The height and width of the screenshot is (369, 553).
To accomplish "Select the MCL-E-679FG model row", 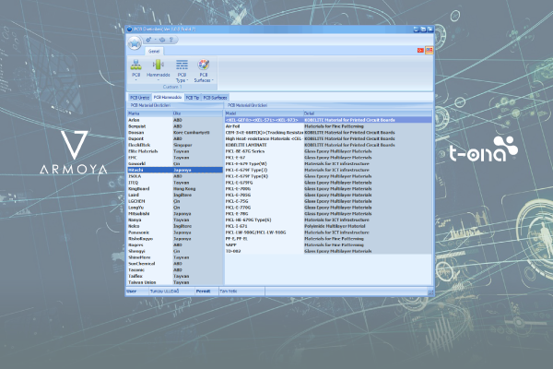I will (328, 183).
